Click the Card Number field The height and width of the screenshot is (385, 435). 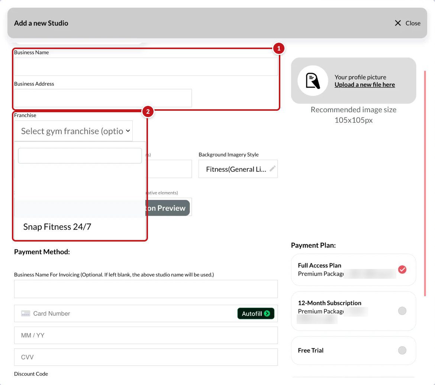point(146,313)
